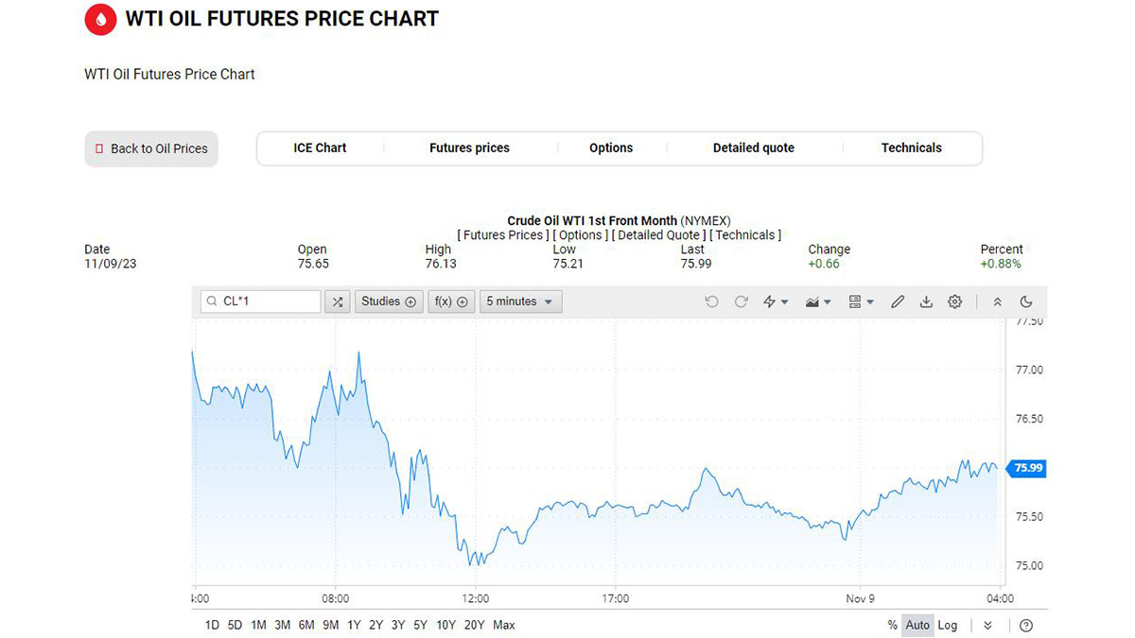Collapse the chart toolbar with double chevron
The width and height of the screenshot is (1135, 638).
(x=997, y=302)
